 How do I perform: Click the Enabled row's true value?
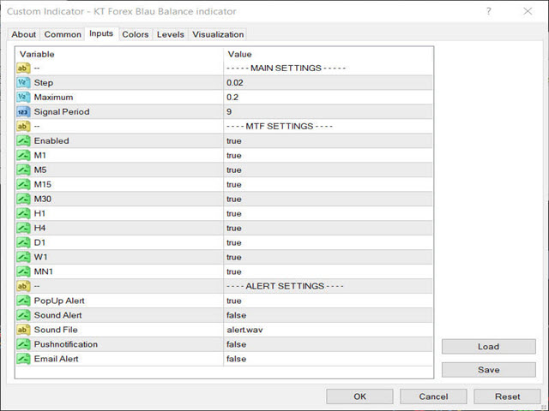point(234,140)
